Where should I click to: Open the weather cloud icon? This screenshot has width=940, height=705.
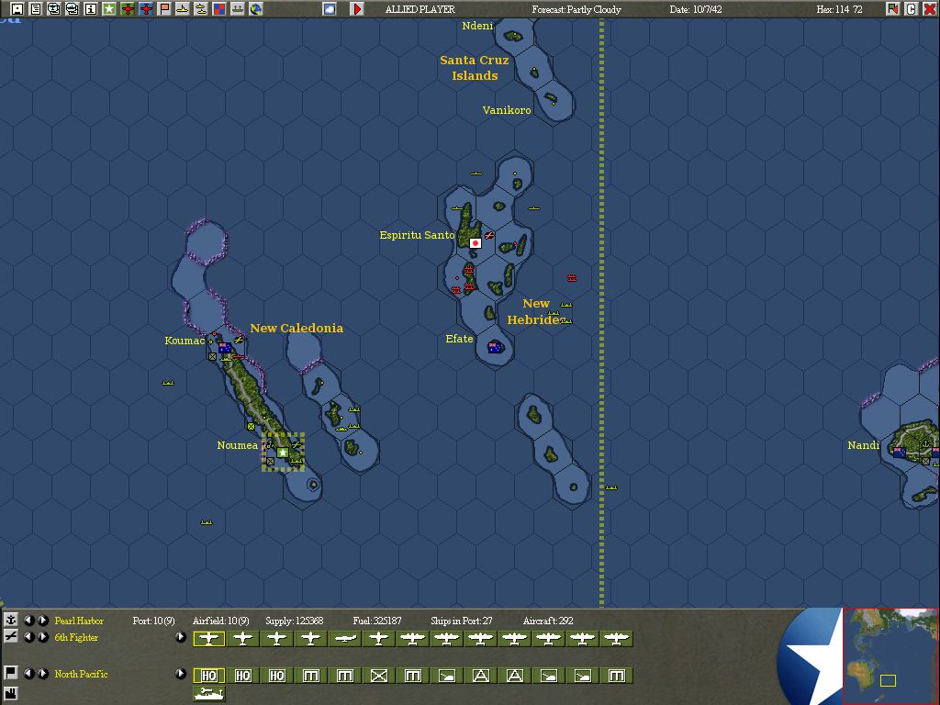(330, 9)
